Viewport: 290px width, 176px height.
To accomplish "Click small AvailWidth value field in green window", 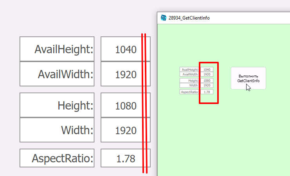I will click(207, 74).
